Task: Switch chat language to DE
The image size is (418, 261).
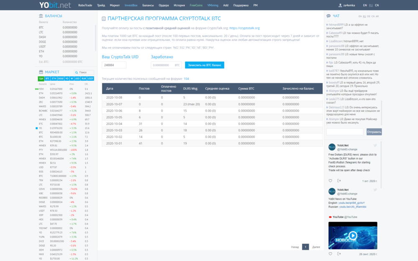Action: (368, 16)
